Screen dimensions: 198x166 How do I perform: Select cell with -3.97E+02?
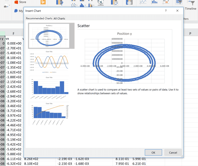14,115
